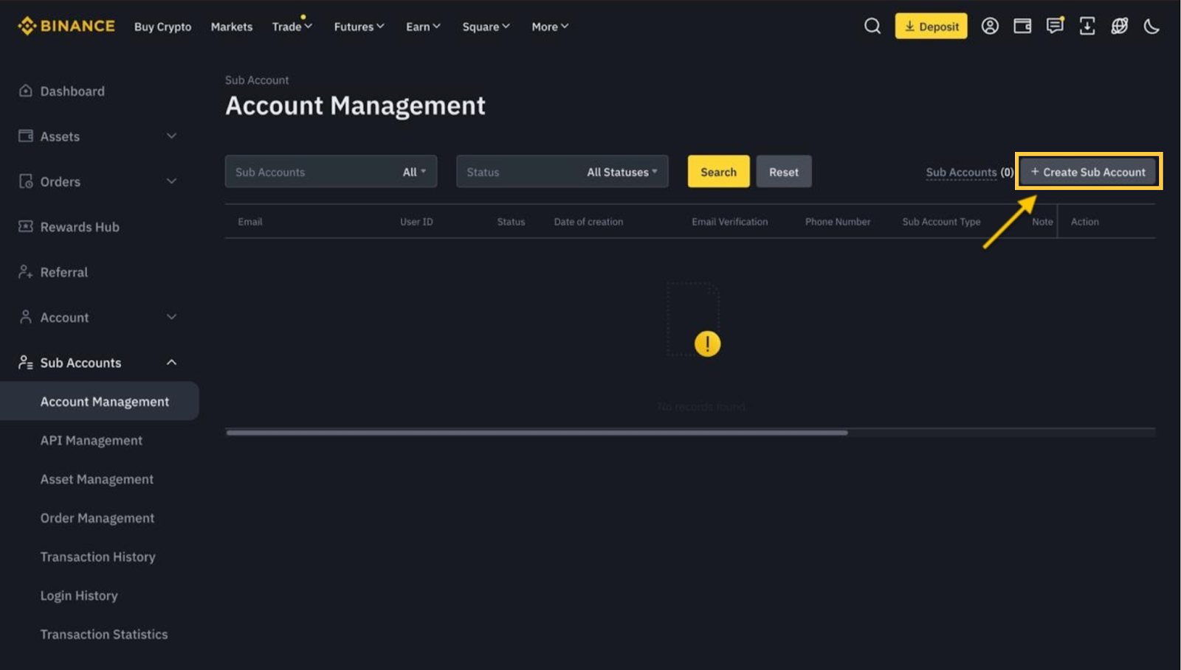Screen dimensions: 1181x670
Task: Select Account Management in sidebar
Action: pos(100,401)
